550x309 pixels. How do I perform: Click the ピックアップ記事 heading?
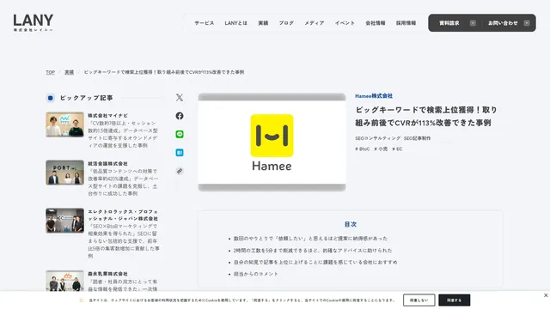(x=86, y=98)
